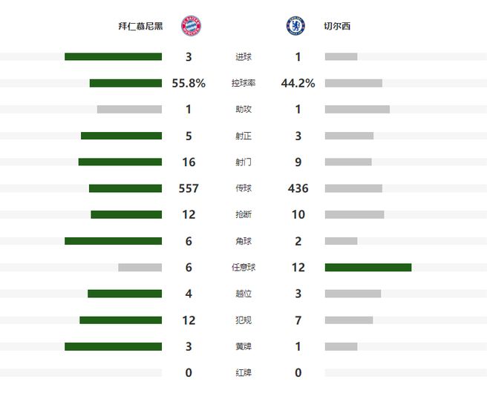
Task: Click the Bayern Munich club crest
Action: click(x=192, y=26)
